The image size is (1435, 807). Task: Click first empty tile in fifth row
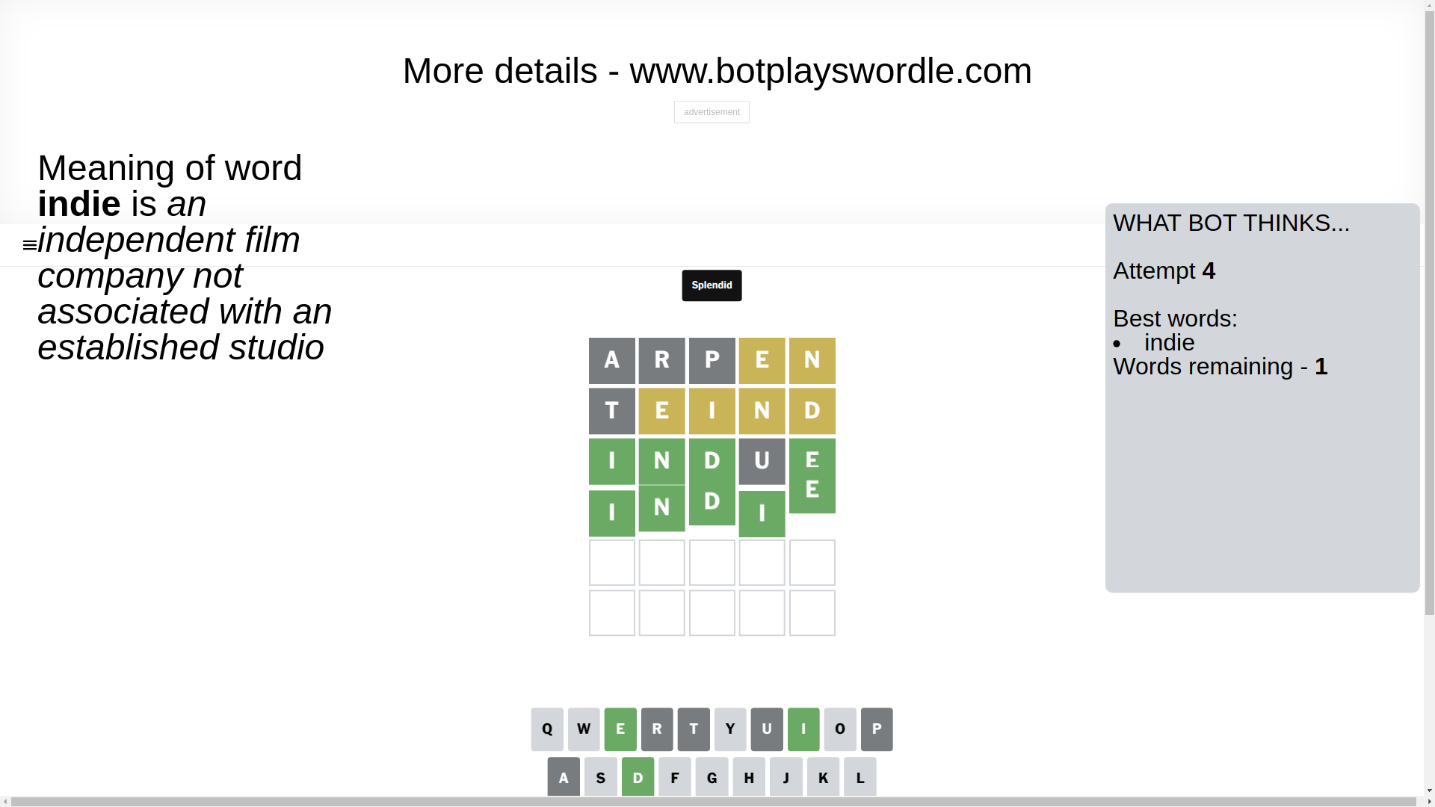click(x=612, y=563)
